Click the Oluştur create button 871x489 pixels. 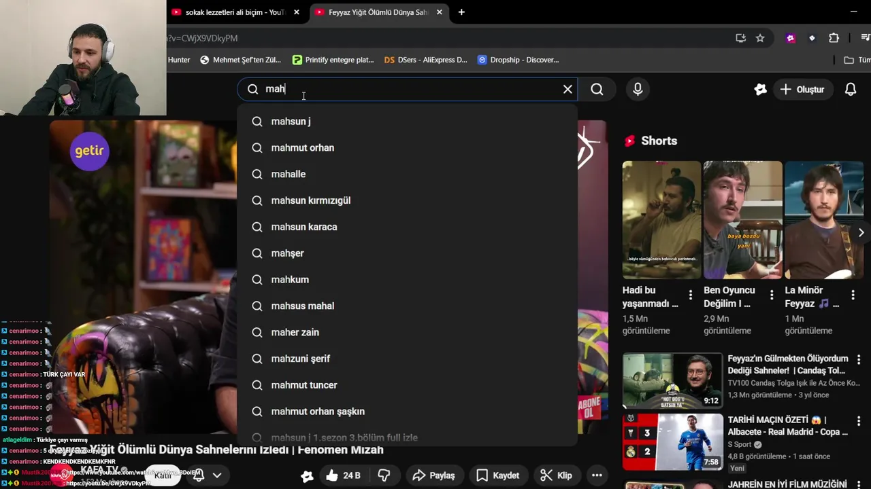pos(802,89)
